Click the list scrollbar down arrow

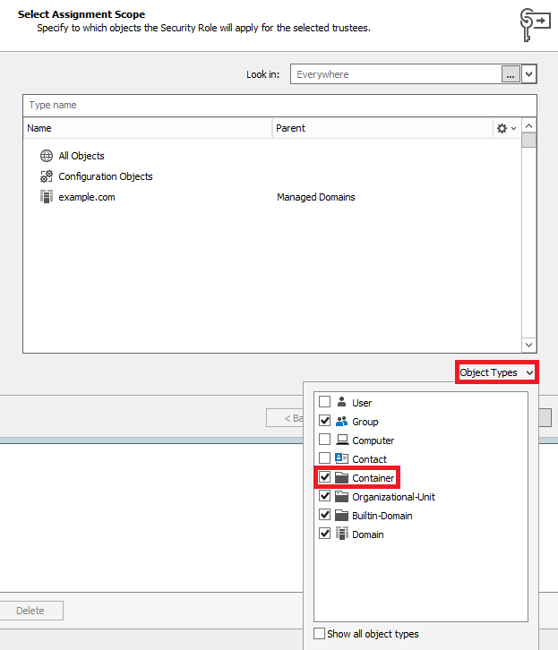point(529,345)
